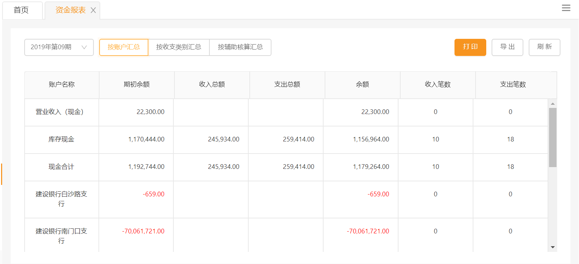Switch to 按辅助核算汇总 view
Image resolution: width=579 pixels, height=264 pixels.
point(240,47)
